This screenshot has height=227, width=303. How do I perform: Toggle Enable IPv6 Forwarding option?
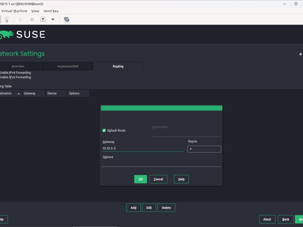coord(15,78)
